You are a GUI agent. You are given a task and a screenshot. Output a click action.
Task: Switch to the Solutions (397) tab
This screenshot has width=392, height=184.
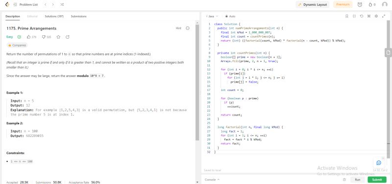coord(54,16)
